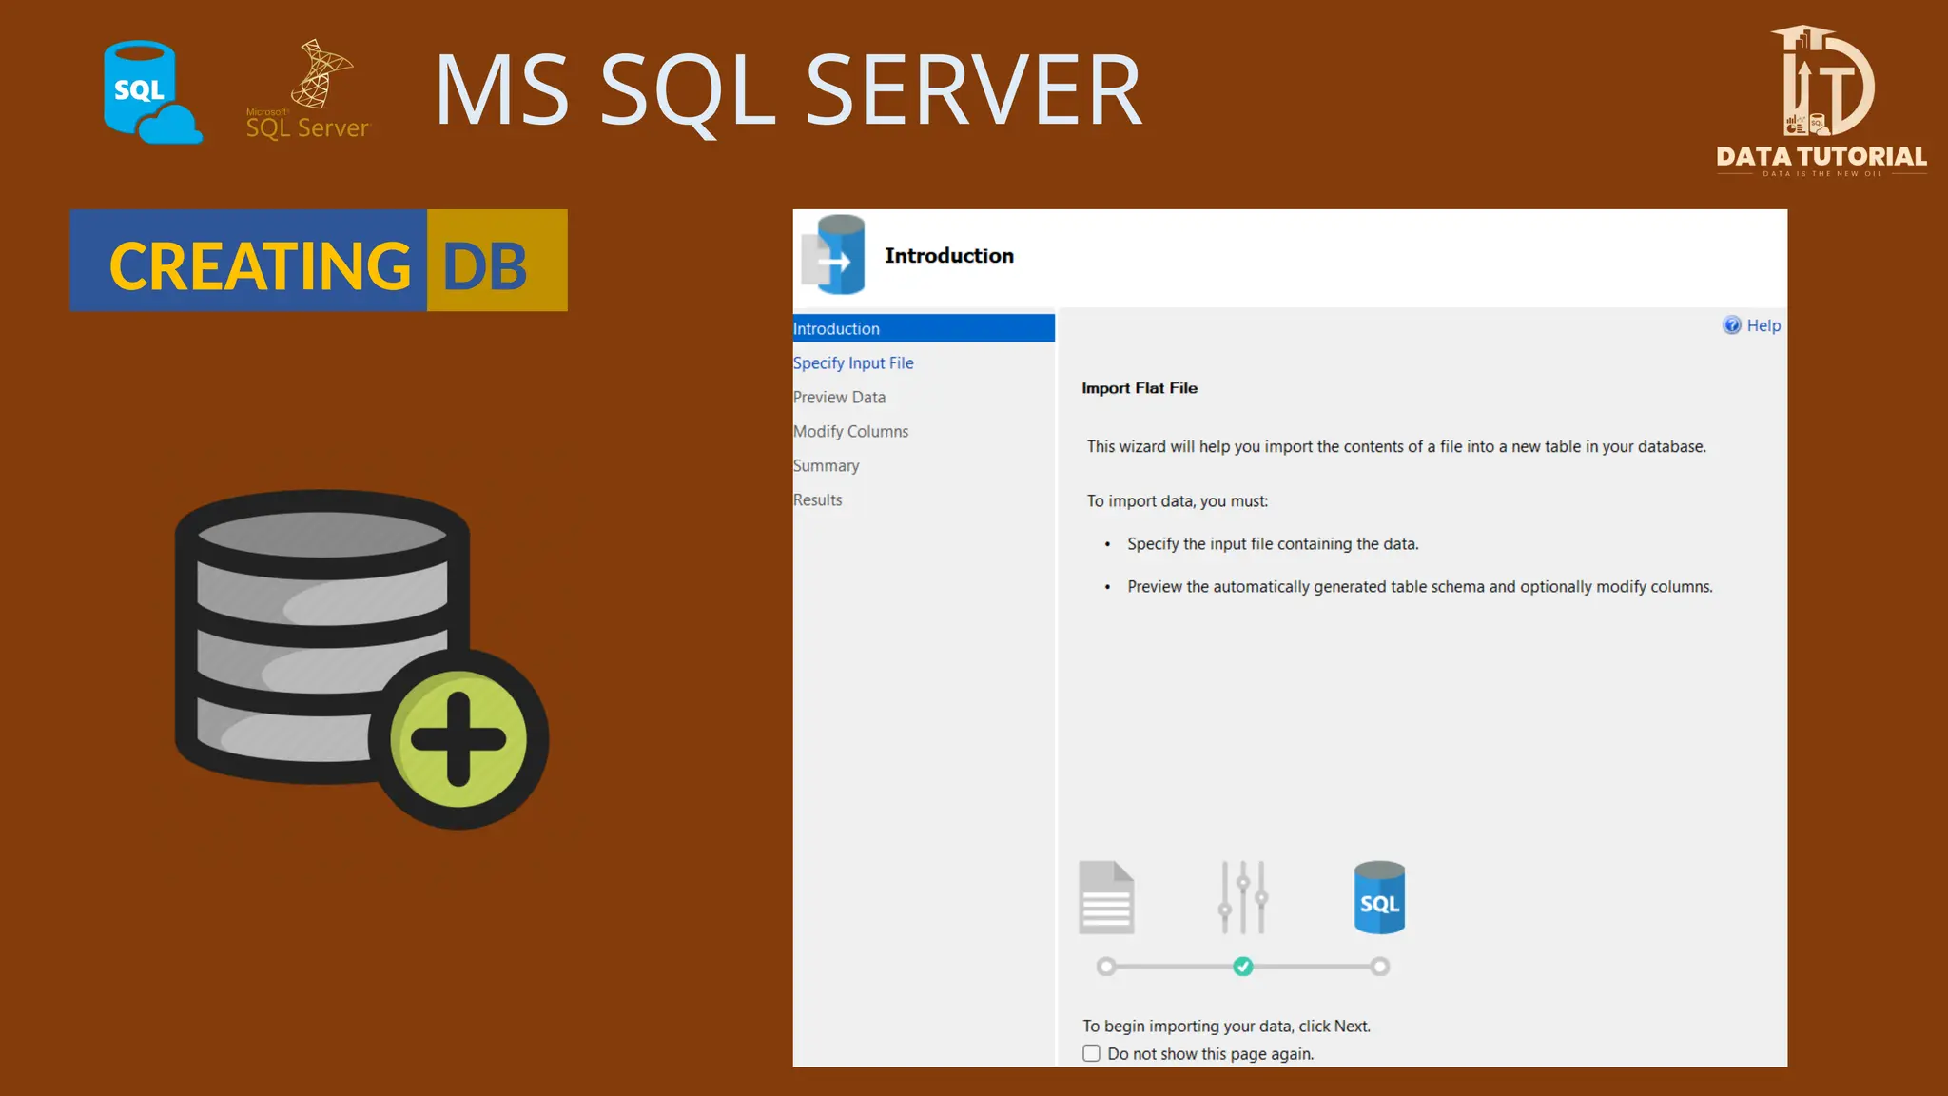This screenshot has height=1096, width=1948.
Task: Go to Modify Columns step
Action: click(850, 431)
